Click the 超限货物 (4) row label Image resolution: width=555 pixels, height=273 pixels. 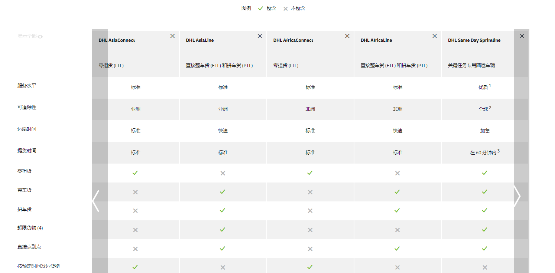point(30,228)
